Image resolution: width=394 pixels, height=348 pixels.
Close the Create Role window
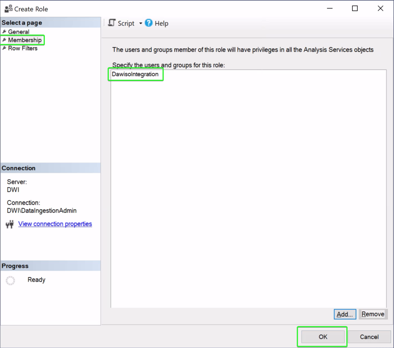(380, 8)
